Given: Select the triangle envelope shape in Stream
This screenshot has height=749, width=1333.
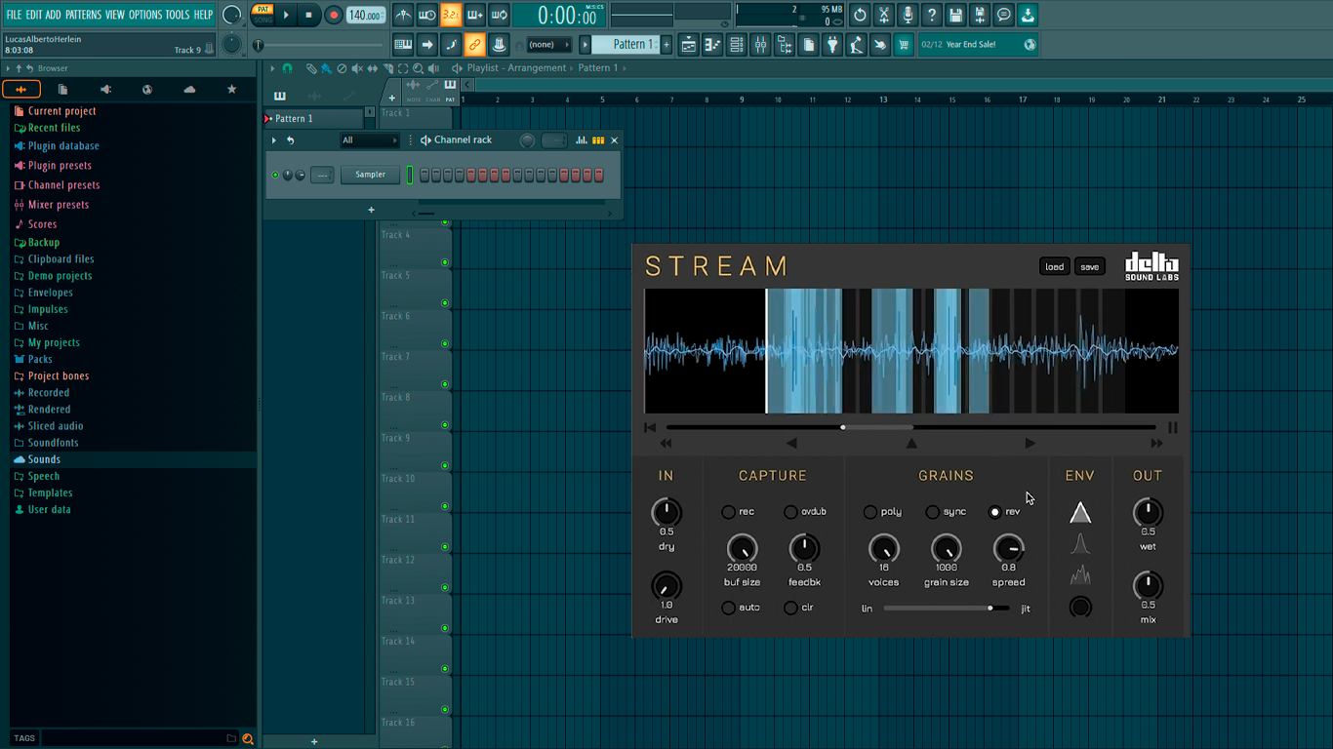Looking at the screenshot, I should click(x=1079, y=513).
